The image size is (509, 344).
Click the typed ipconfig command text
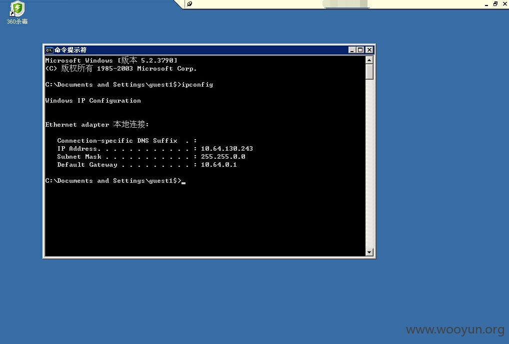(x=197, y=85)
